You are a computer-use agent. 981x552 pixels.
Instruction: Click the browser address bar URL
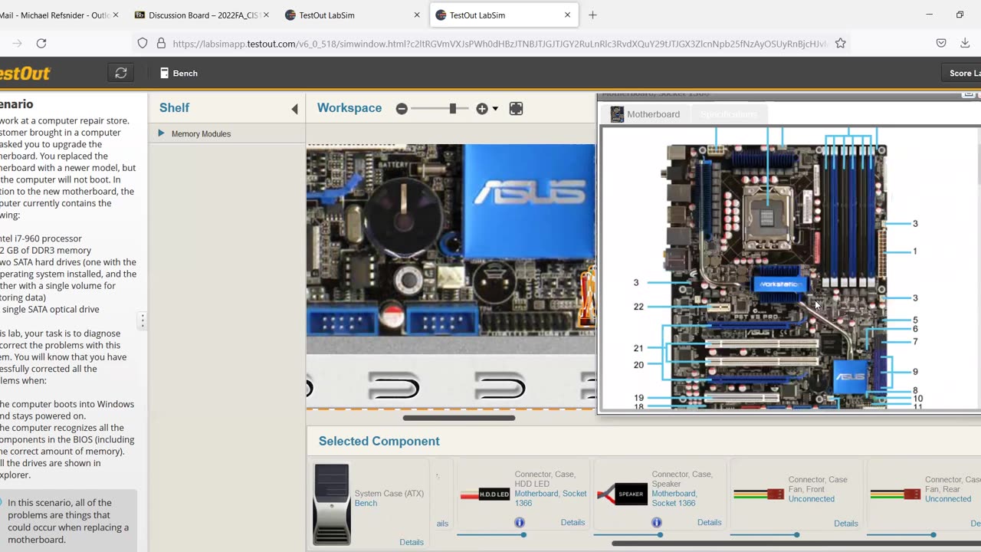[x=500, y=44]
